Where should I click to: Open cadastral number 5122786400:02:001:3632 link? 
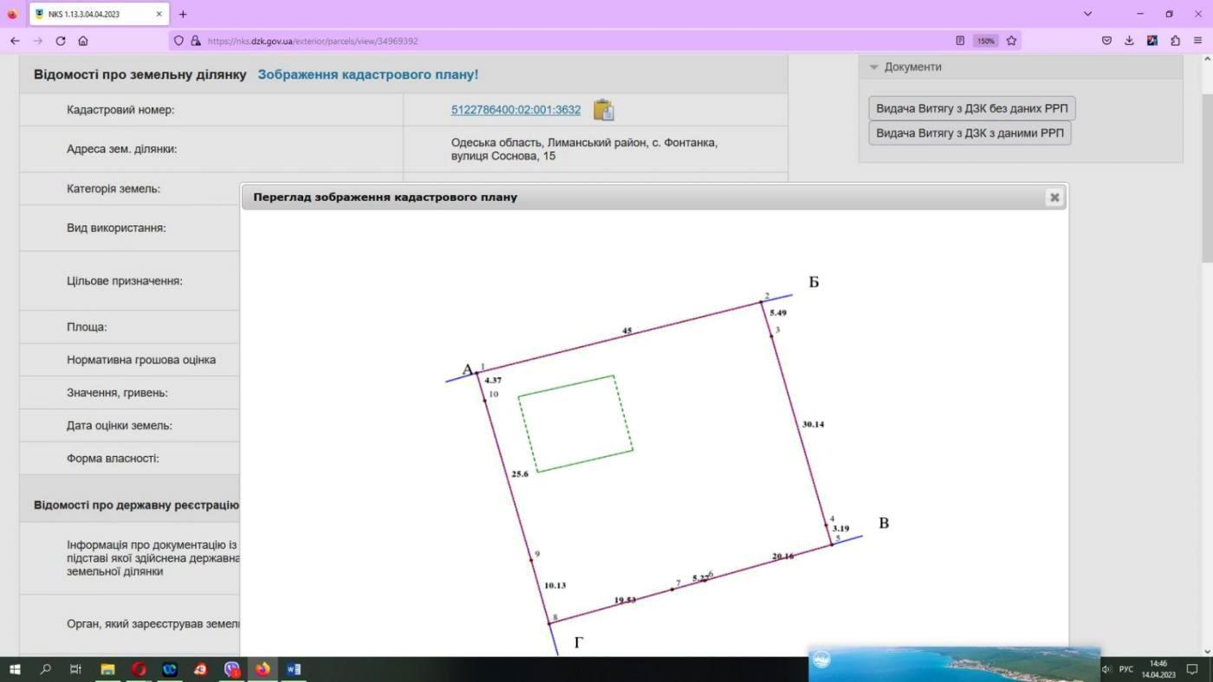pyautogui.click(x=516, y=110)
